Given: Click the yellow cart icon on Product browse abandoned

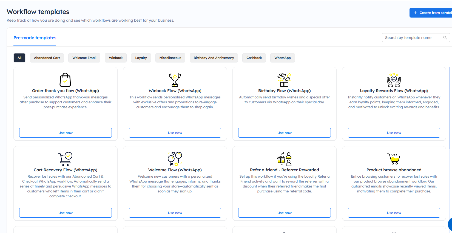Looking at the screenshot, I should click(394, 159).
